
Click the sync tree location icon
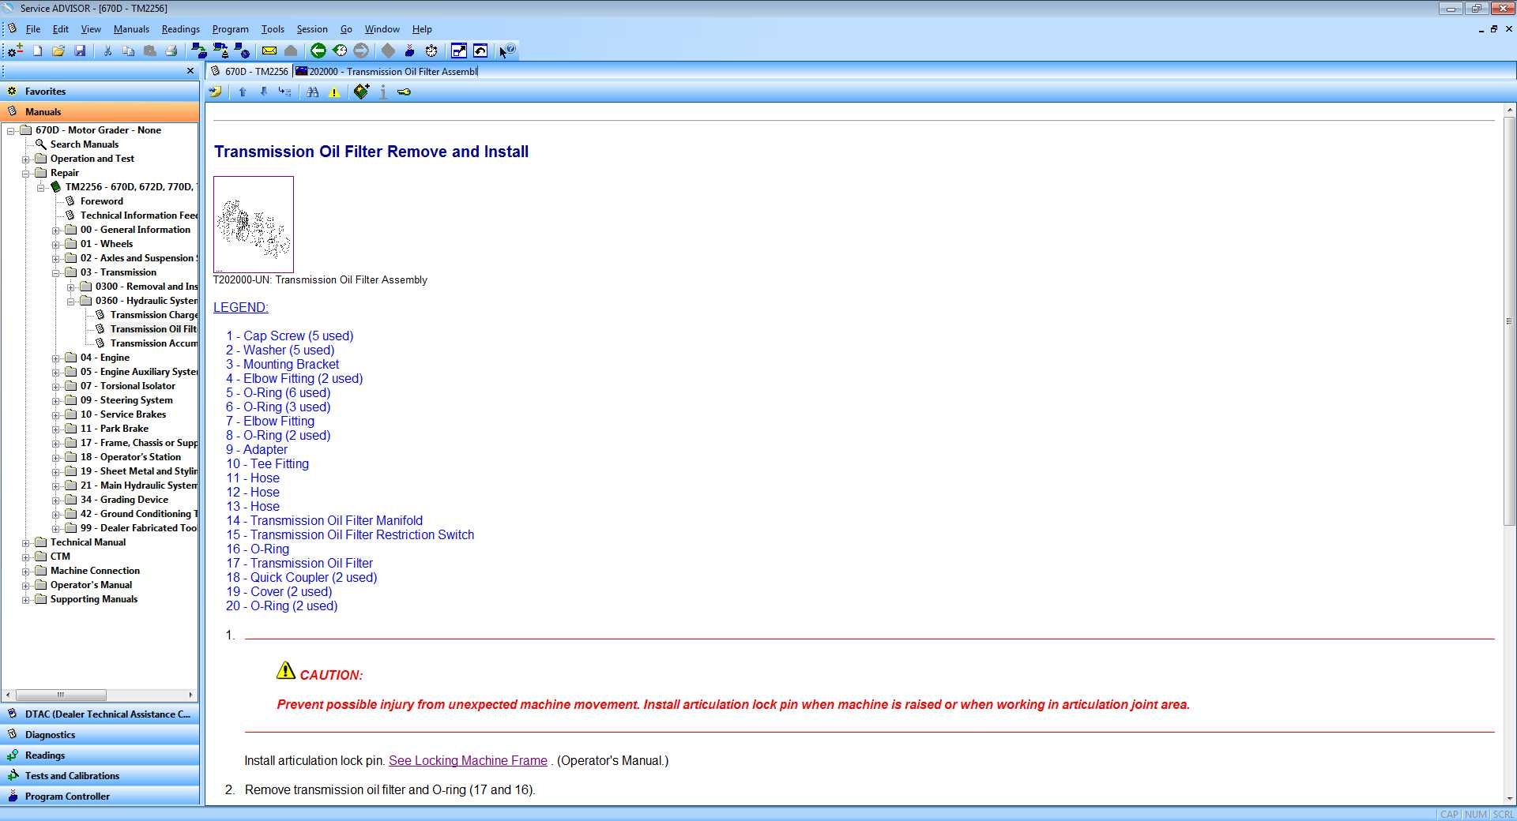[x=285, y=92]
